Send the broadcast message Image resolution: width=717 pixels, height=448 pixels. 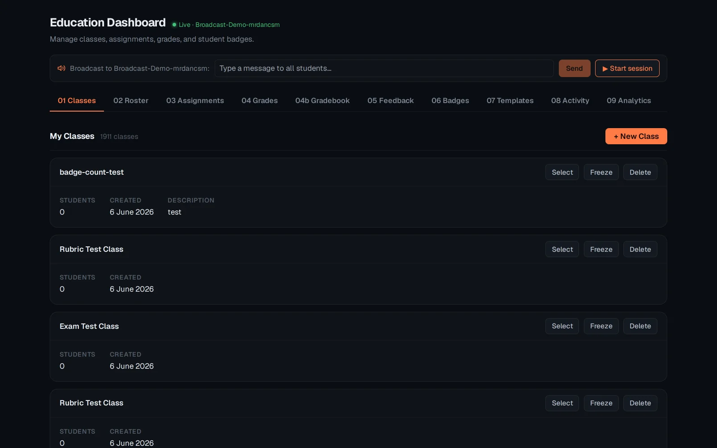(x=574, y=68)
